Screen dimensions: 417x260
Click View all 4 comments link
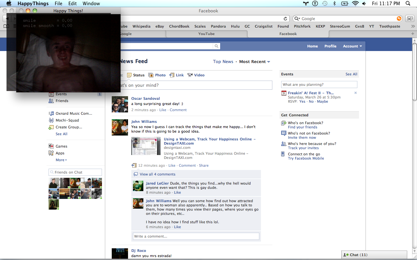pyautogui.click(x=157, y=174)
